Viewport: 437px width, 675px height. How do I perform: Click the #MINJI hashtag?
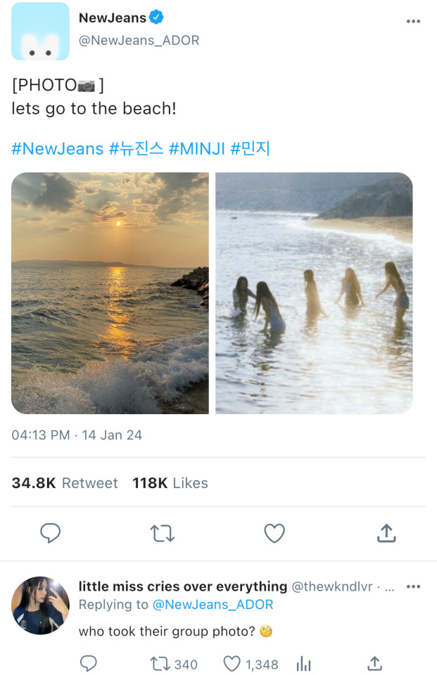(x=196, y=148)
